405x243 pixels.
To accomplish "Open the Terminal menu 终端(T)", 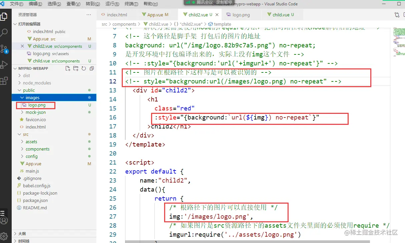I will tap(131, 4).
